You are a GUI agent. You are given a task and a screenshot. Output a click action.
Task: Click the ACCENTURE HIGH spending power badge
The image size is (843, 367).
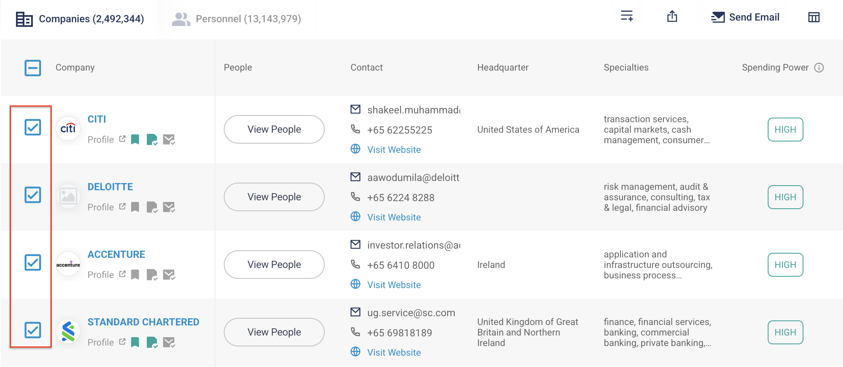785,265
